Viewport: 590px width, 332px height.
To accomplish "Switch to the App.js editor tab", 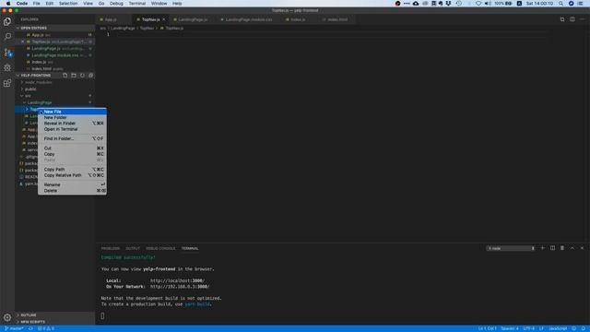I will click(112, 19).
